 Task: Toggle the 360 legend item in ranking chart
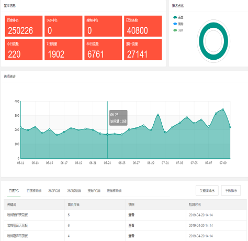178,30
